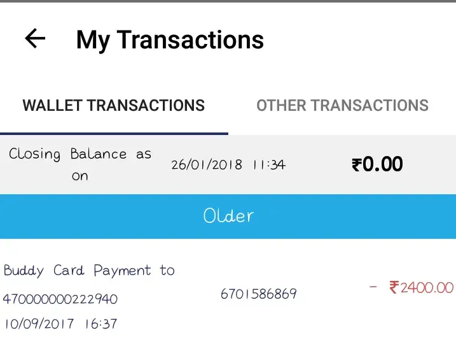Viewport: 456px width, 342px height.
Task: Tap the back arrow icon
Action: 35,39
